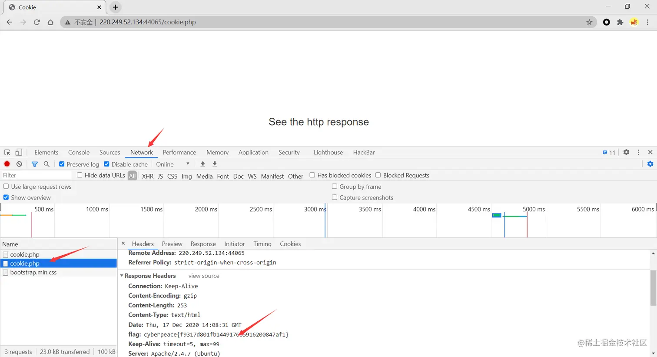Click the flag cyberpeace header value
This screenshot has width=657, height=357.
pos(216,334)
